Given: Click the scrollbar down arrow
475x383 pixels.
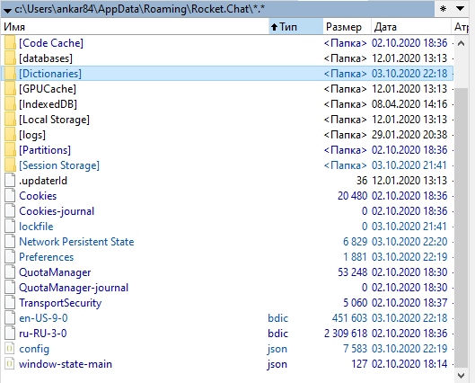Looking at the screenshot, I should (461, 376).
